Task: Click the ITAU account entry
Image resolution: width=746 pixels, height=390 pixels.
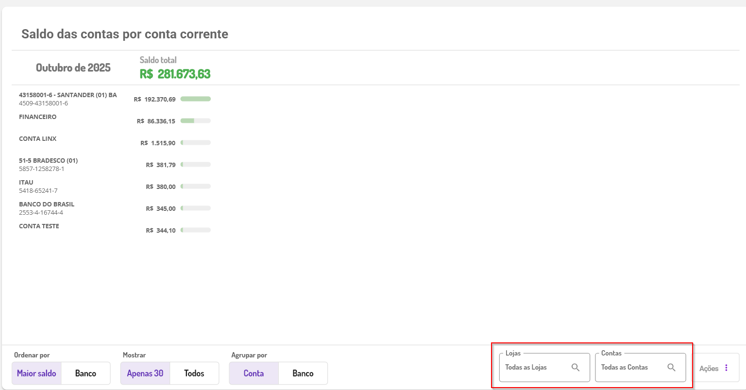Action: coord(26,183)
